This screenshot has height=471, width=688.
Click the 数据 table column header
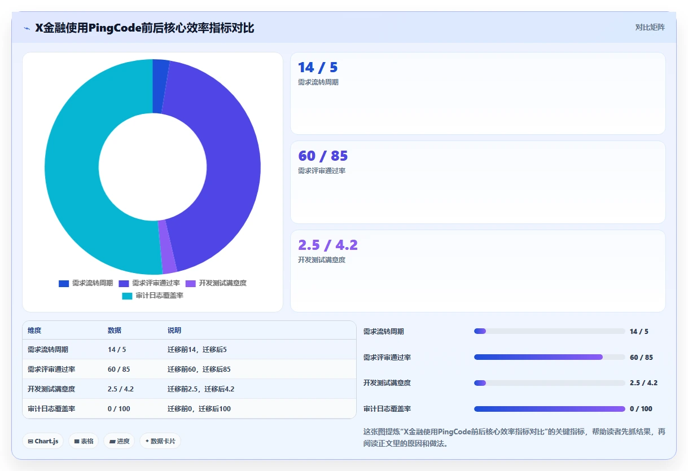point(115,331)
